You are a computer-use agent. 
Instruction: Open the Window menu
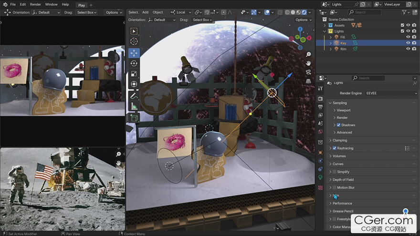click(51, 5)
